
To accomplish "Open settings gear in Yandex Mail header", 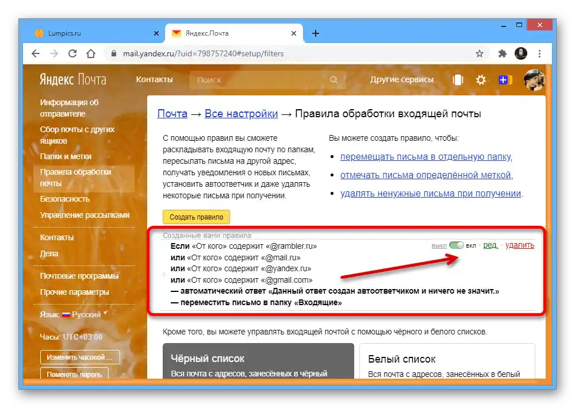I will coord(481,79).
